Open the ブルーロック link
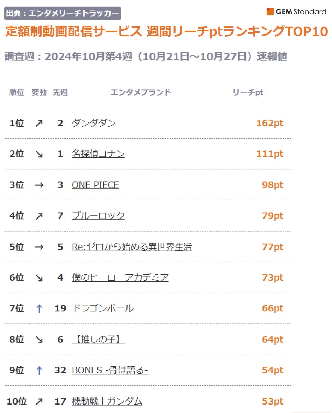 point(98,216)
